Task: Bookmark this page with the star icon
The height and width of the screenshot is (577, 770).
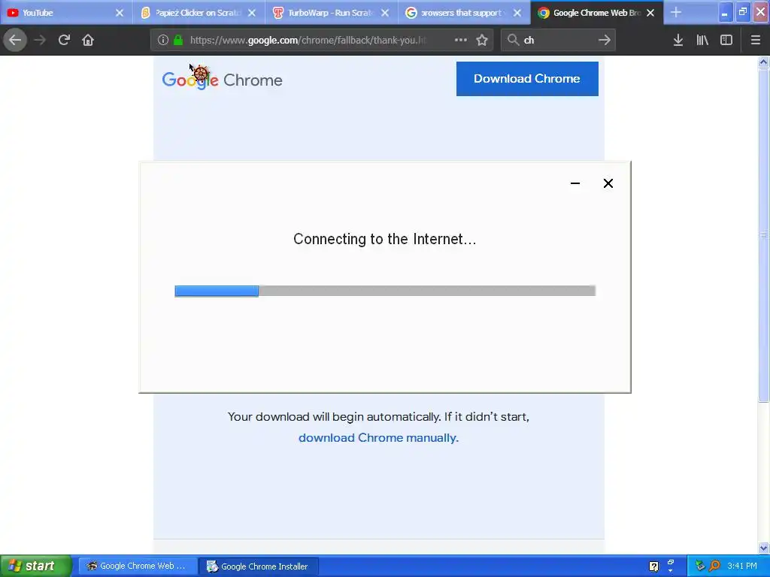Action: pos(482,40)
